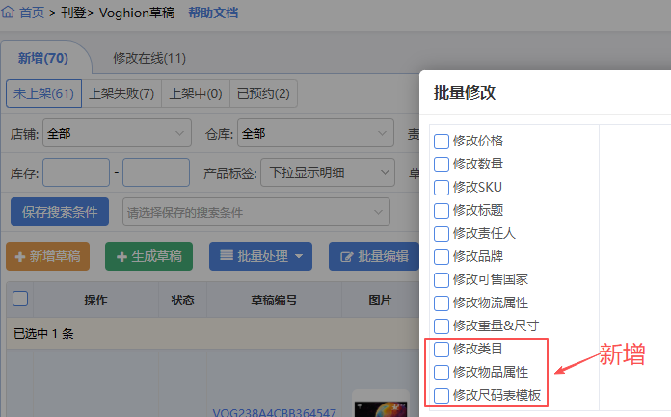This screenshot has height=417, width=671.
Task: Enable the 修改类目 checkbox
Action: click(x=442, y=349)
